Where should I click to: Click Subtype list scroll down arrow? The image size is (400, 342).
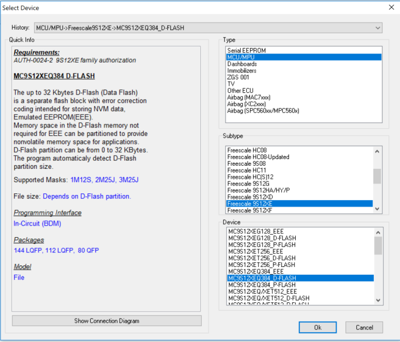[377, 209]
